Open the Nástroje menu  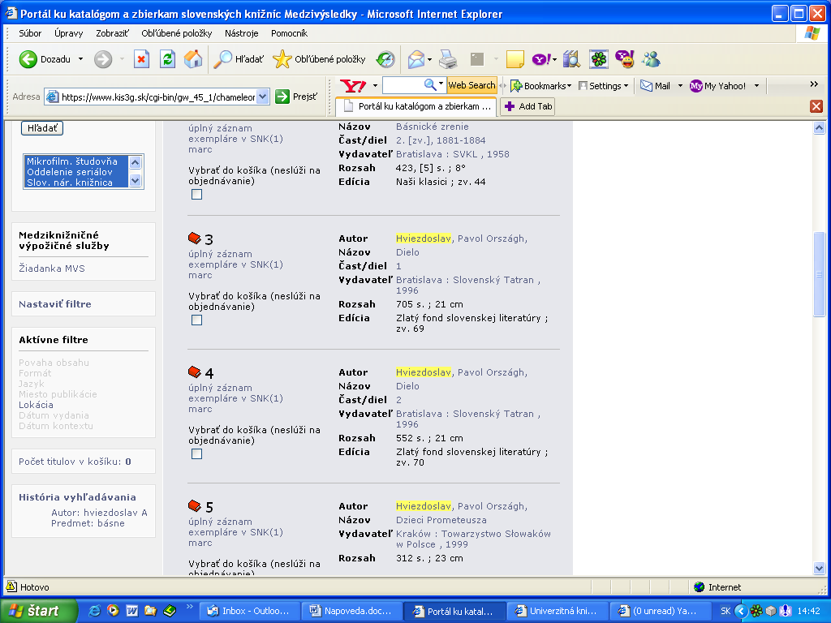pos(241,33)
